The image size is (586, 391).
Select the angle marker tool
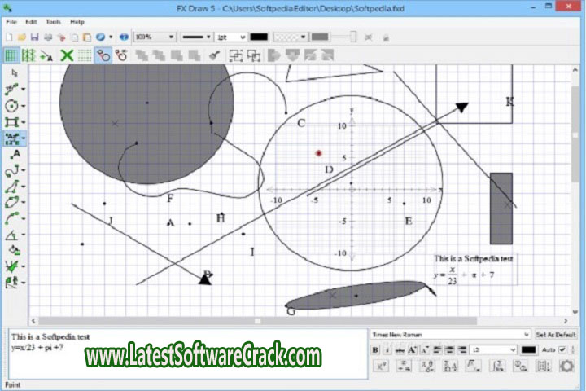[12, 235]
